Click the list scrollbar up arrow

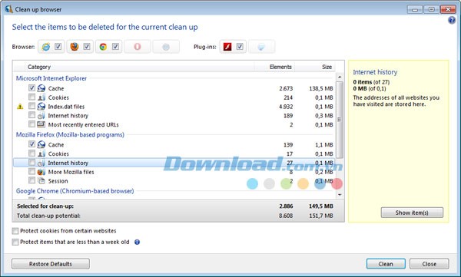click(340, 77)
